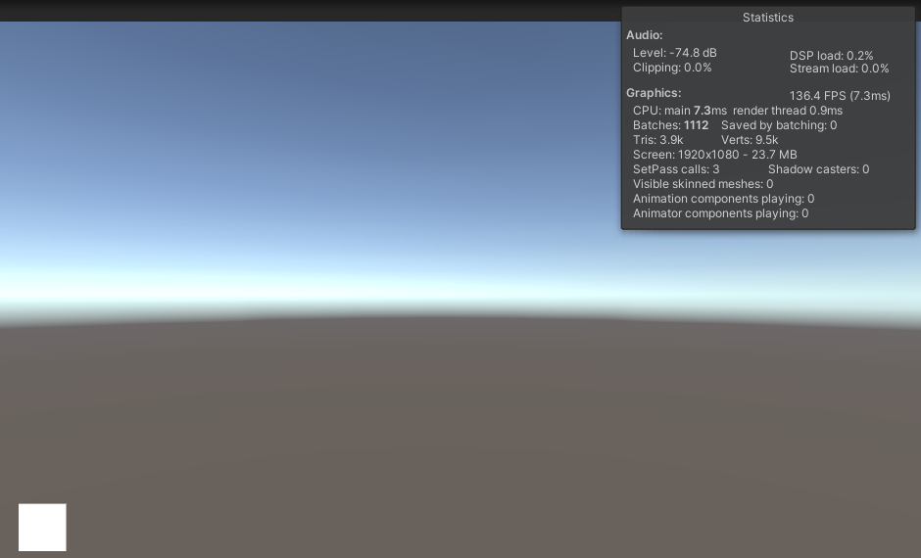Click the Level: -74.8 dB readout

(675, 53)
